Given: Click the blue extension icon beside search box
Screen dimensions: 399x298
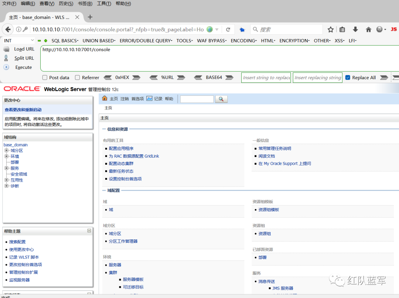Looking at the screenshot, I should click(242, 30).
